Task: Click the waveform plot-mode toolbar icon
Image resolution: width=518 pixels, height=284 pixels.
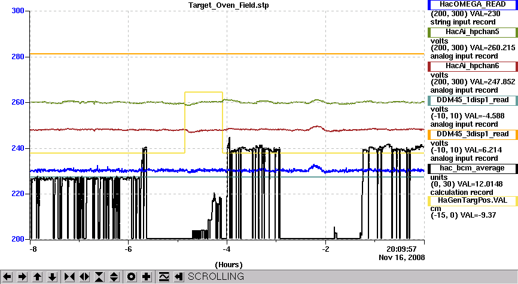Action: tap(163, 276)
